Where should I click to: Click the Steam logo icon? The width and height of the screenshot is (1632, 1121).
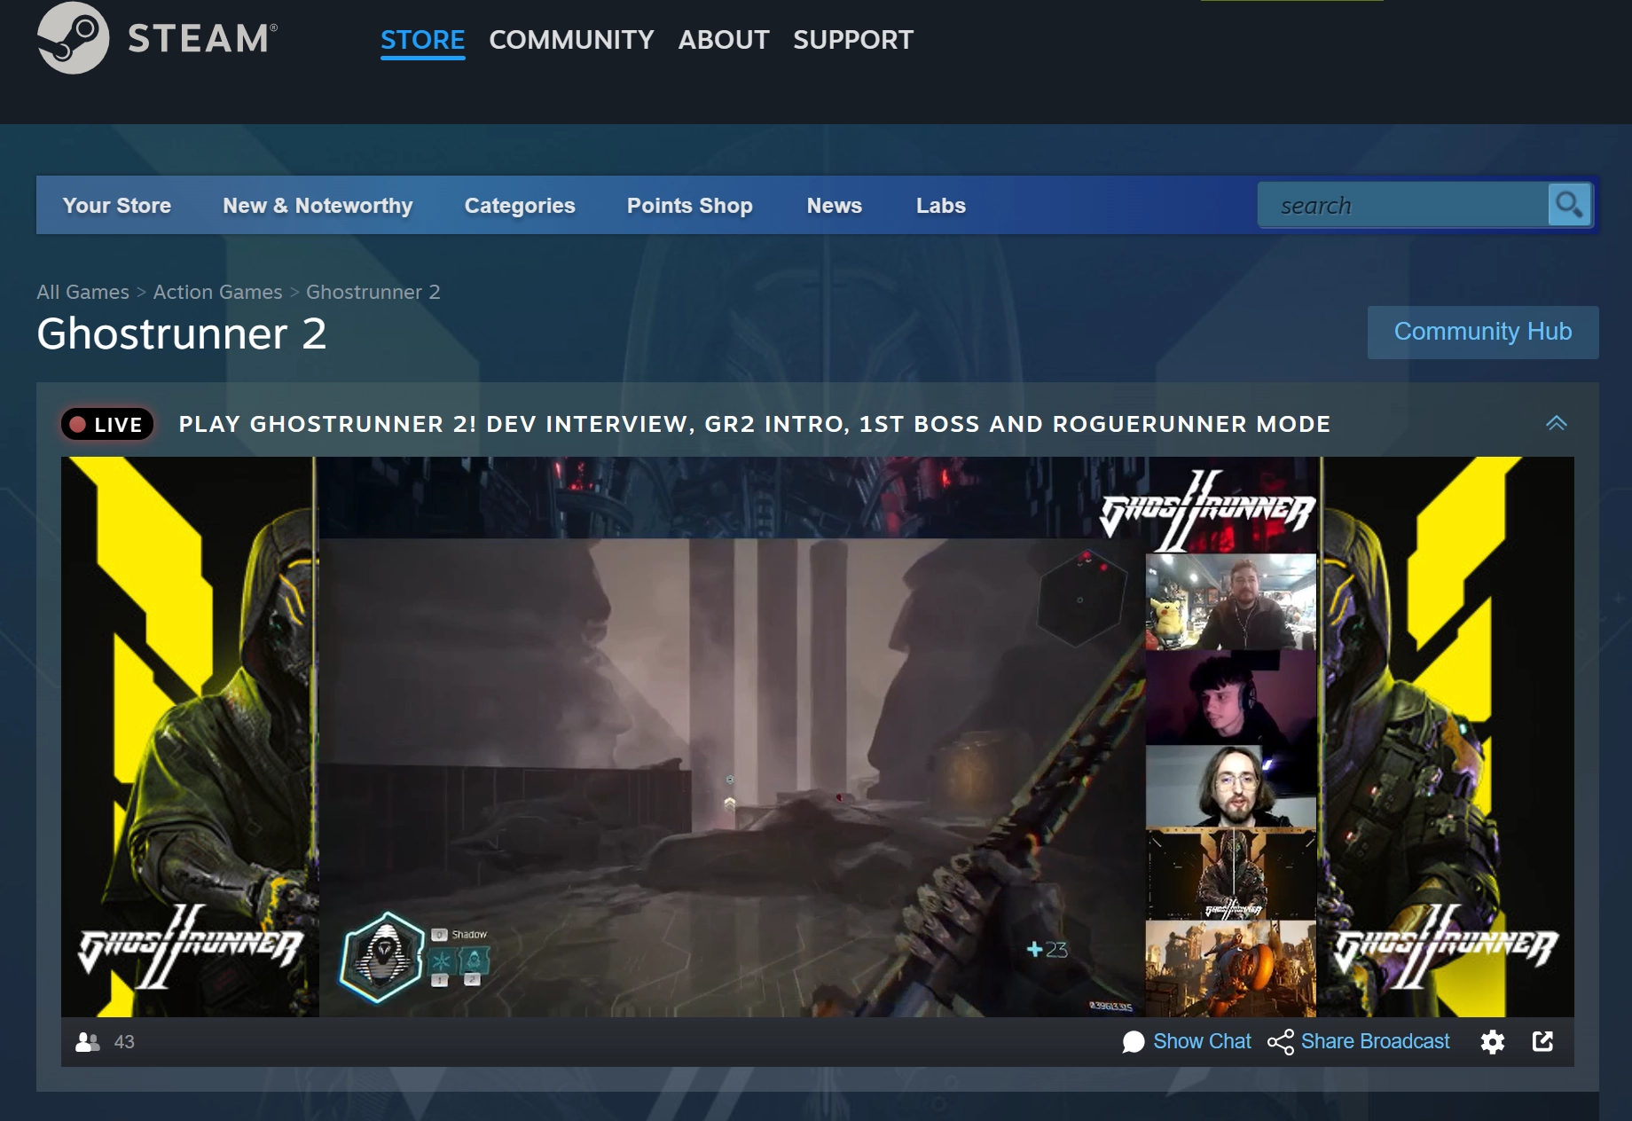click(73, 38)
